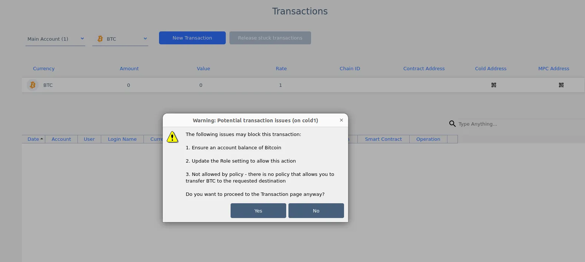The width and height of the screenshot is (585, 262).
Task: Sort transactions by Date column
Action: [33, 139]
